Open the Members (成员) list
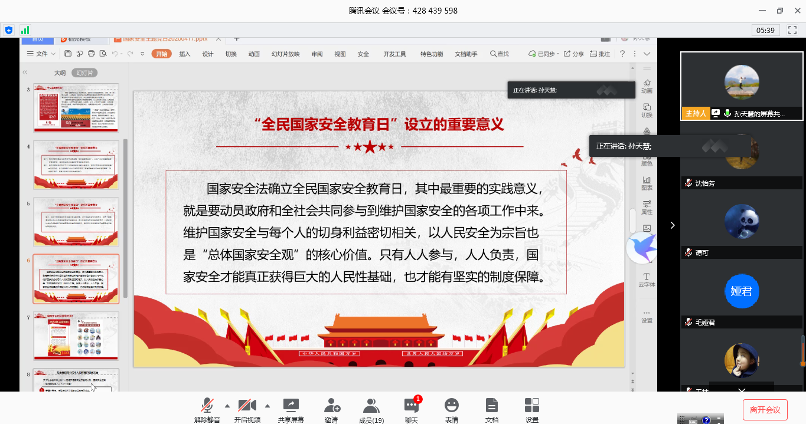This screenshot has height=424, width=806. point(371,406)
